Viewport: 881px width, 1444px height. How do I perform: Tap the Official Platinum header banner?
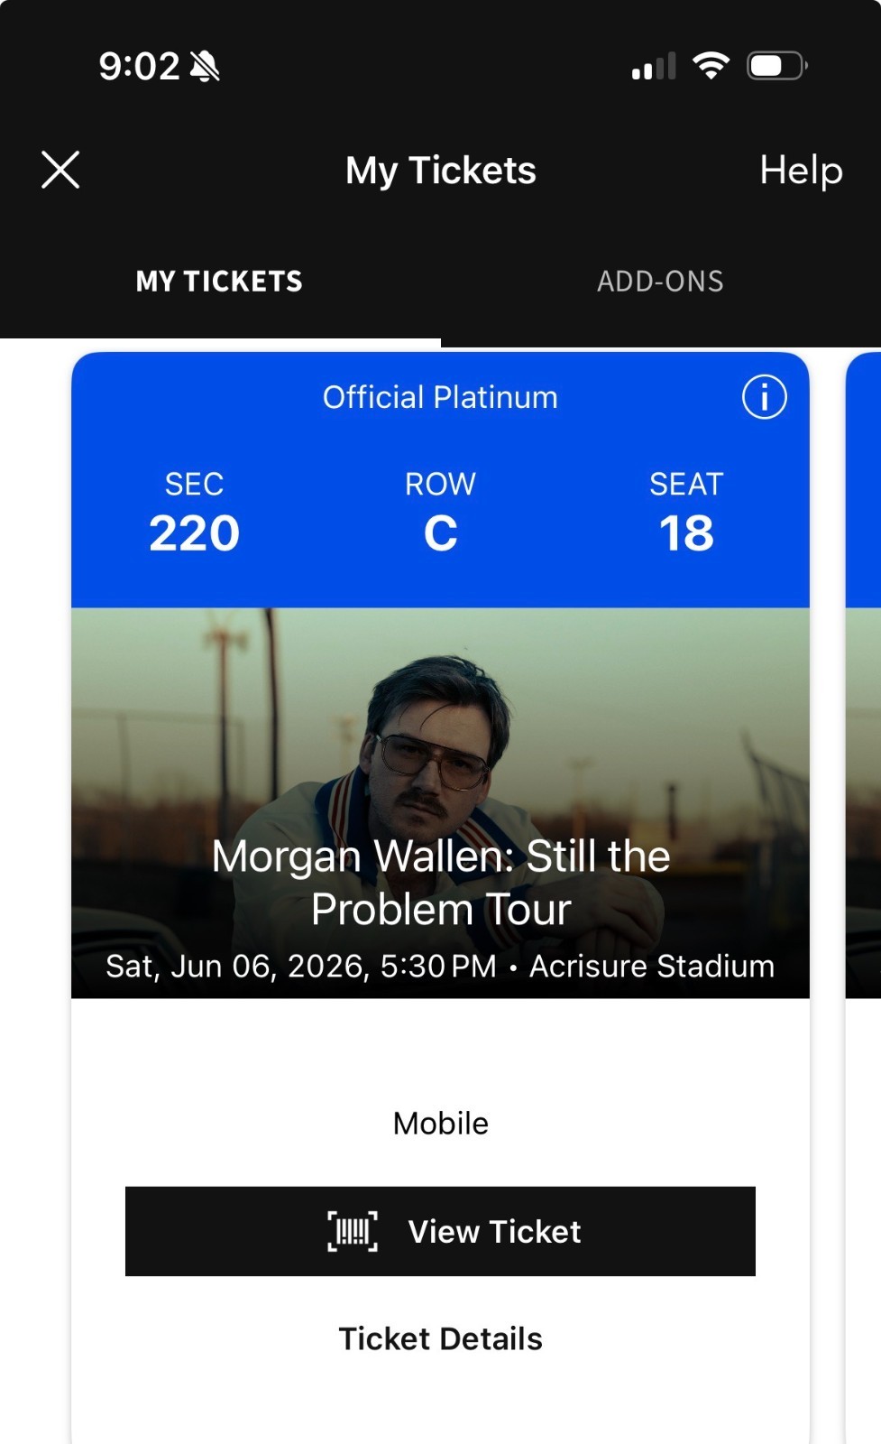pyautogui.click(x=440, y=396)
